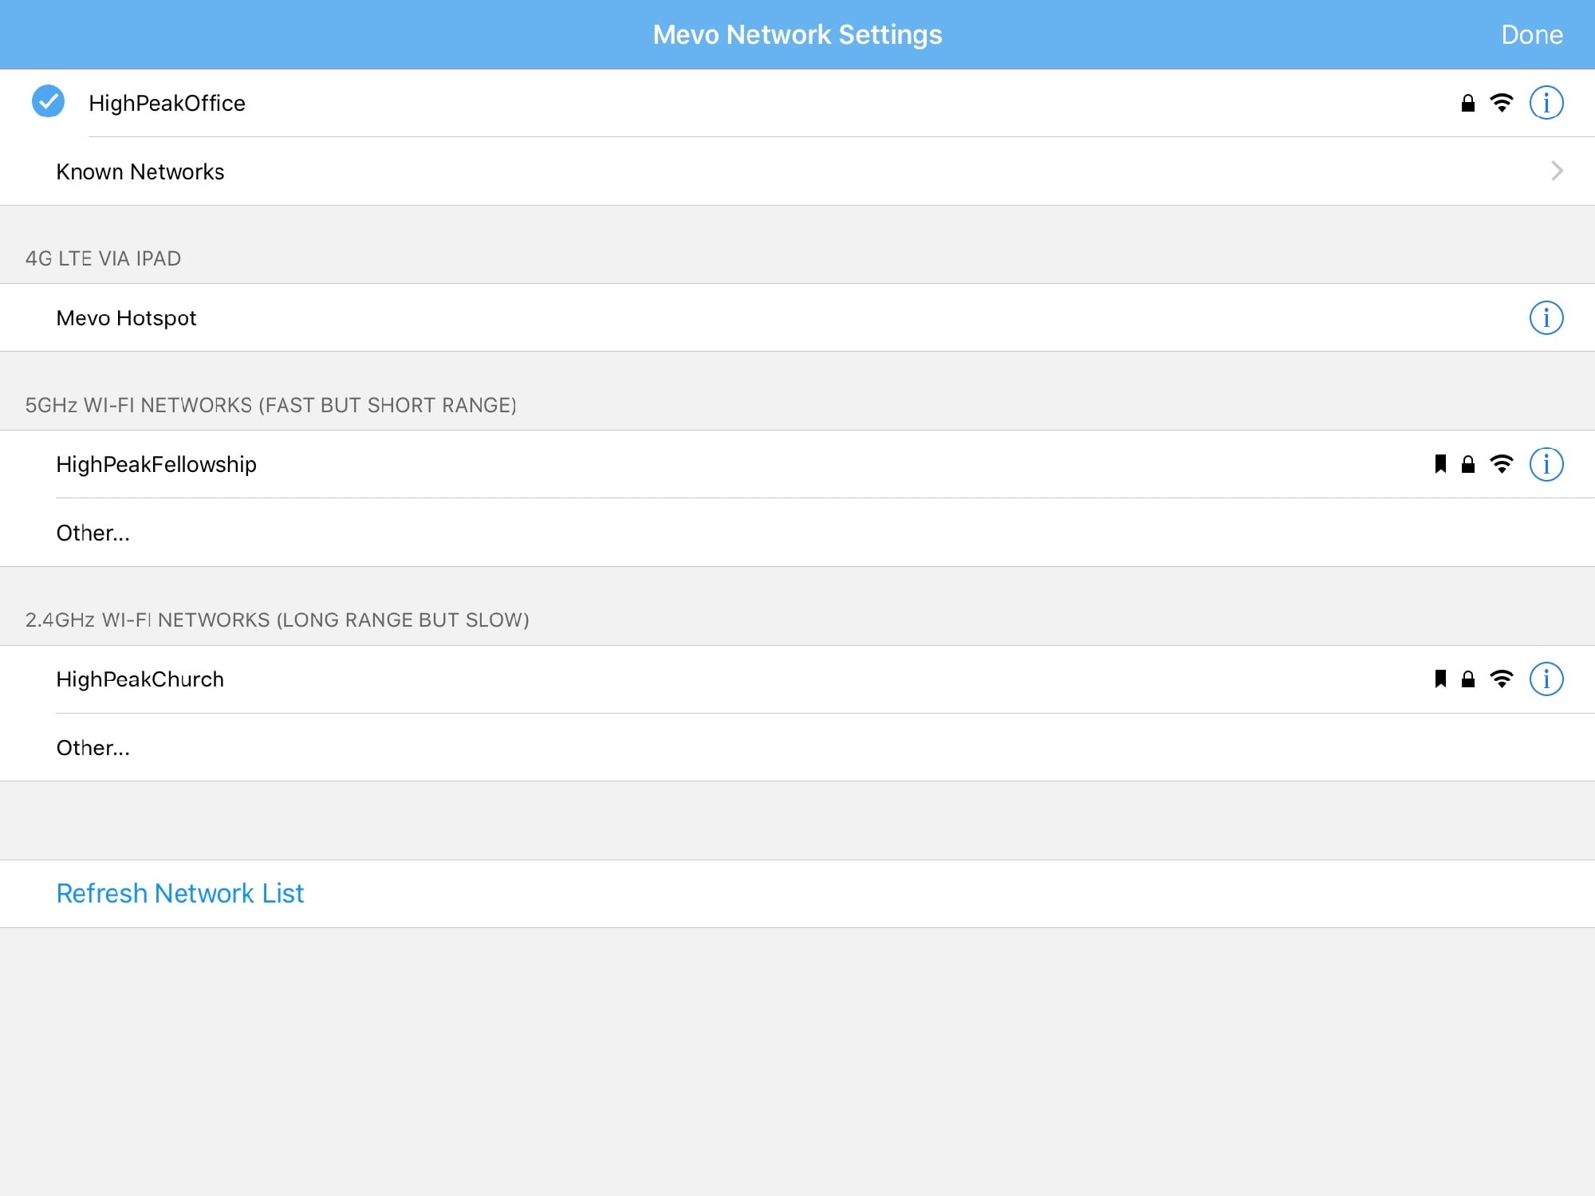Click the bookmark icon on HighPeakFellowship row

pyautogui.click(x=1440, y=464)
